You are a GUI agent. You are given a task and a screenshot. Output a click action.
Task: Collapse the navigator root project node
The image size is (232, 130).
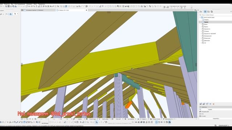[200, 17]
